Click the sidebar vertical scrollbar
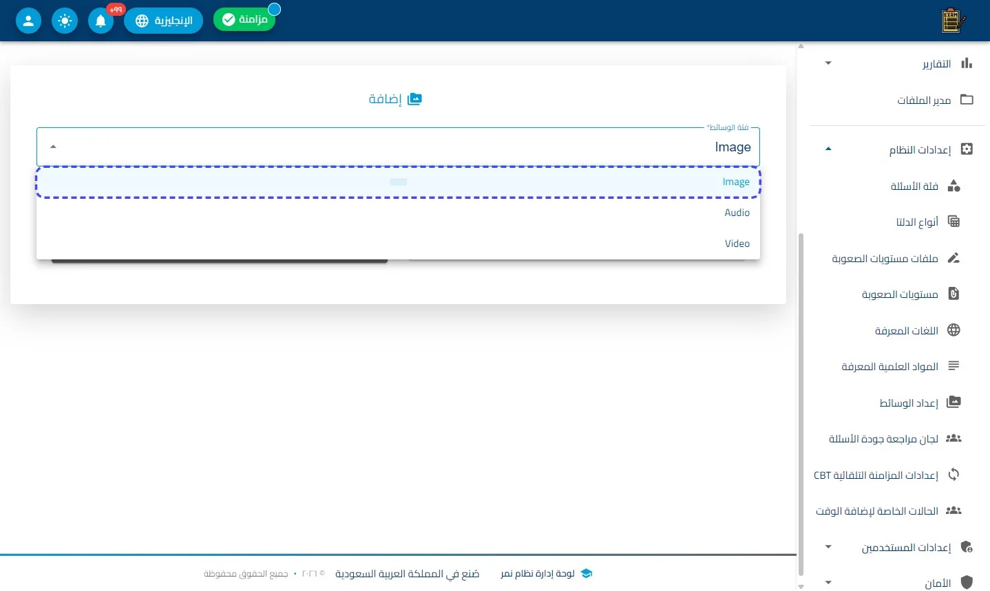The width and height of the screenshot is (990, 591). [x=801, y=404]
